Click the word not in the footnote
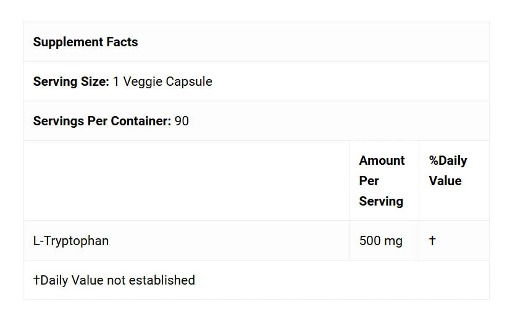Image resolution: width=515 pixels, height=321 pixels. [115, 280]
